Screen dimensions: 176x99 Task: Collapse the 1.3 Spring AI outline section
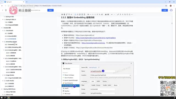tap(3, 20)
